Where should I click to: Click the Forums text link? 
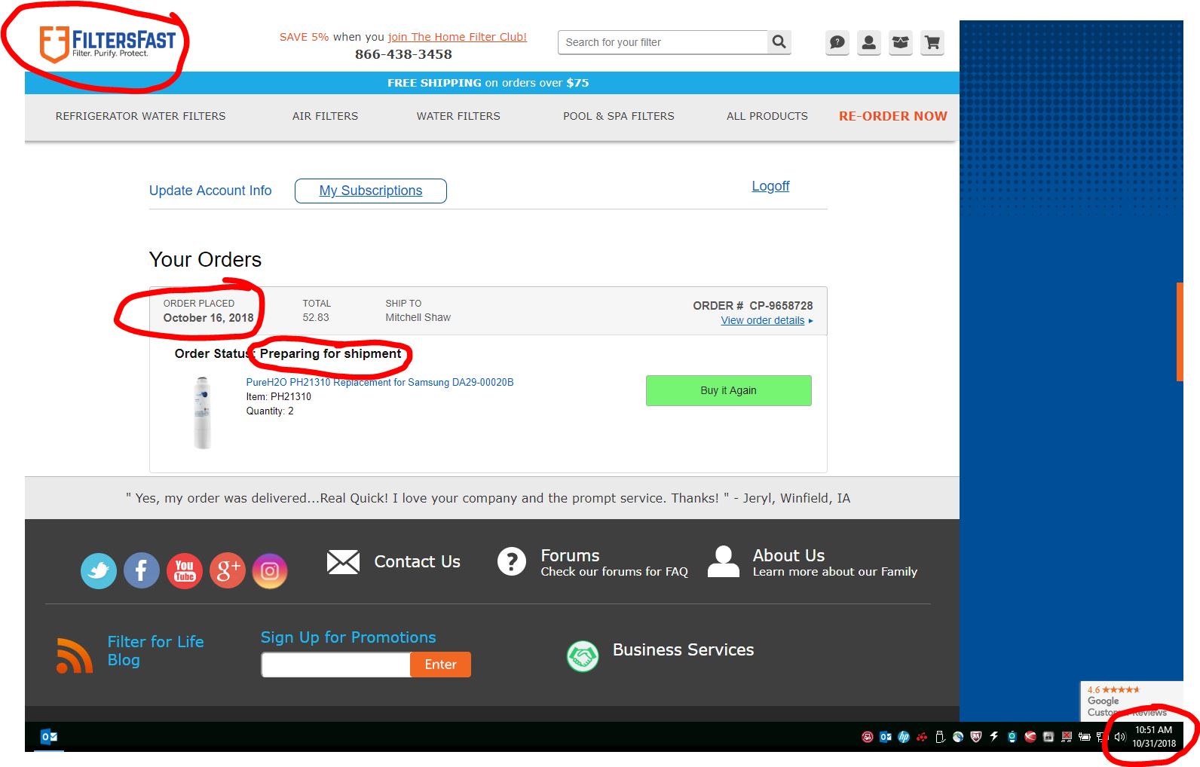click(570, 555)
